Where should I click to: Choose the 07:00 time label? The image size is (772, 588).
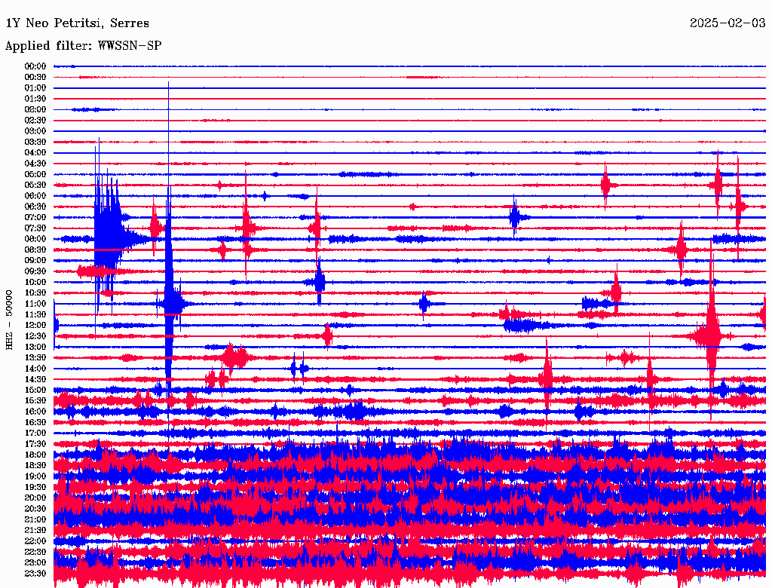pos(35,217)
